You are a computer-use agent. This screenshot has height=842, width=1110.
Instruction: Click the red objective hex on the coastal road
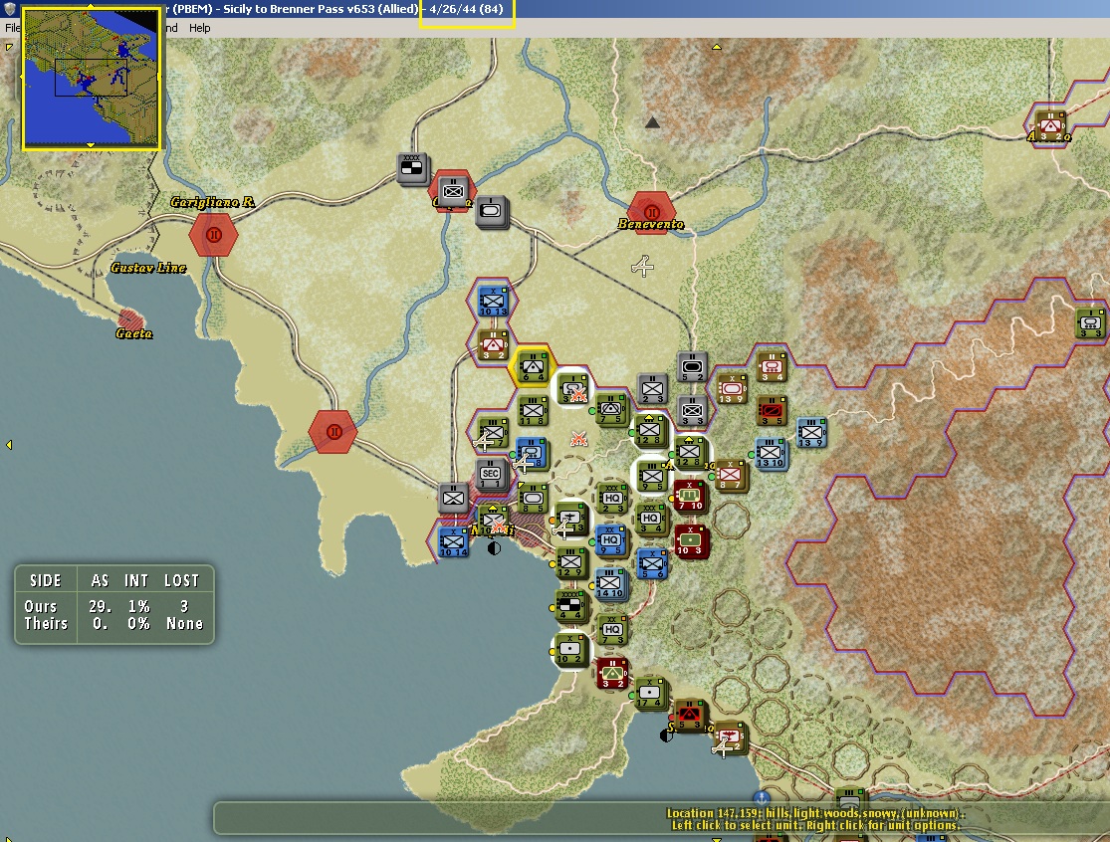(333, 431)
